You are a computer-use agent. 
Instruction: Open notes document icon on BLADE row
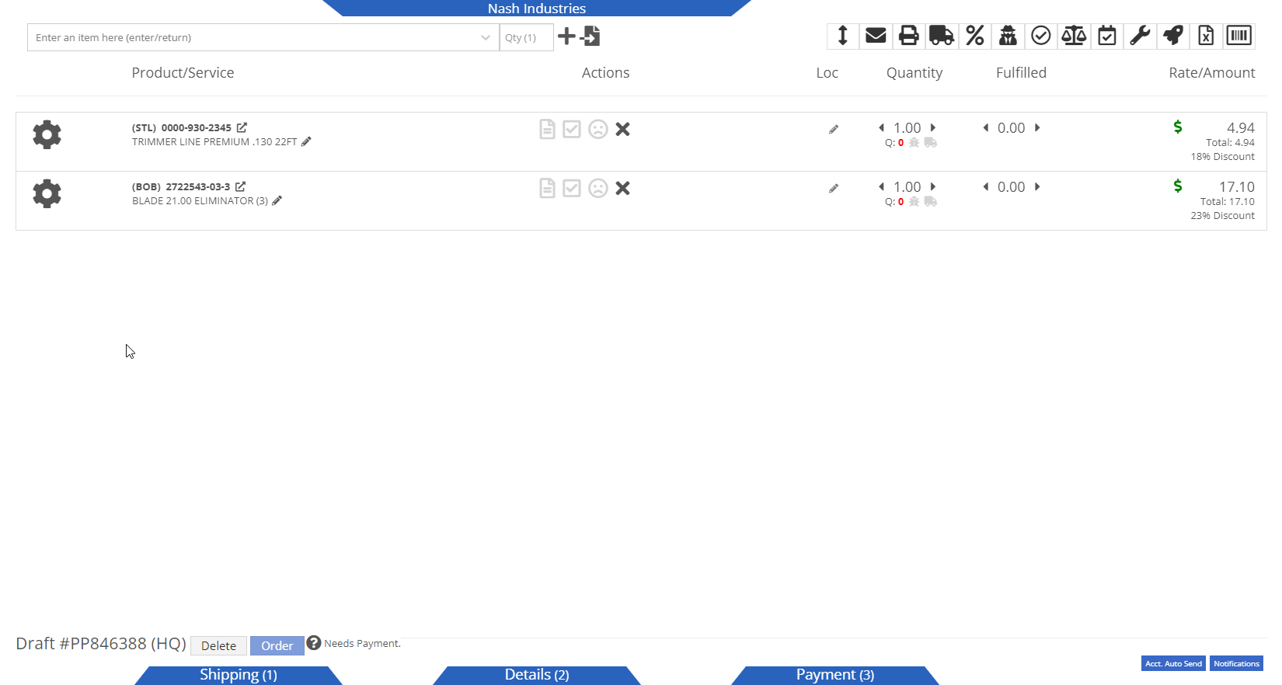click(547, 188)
